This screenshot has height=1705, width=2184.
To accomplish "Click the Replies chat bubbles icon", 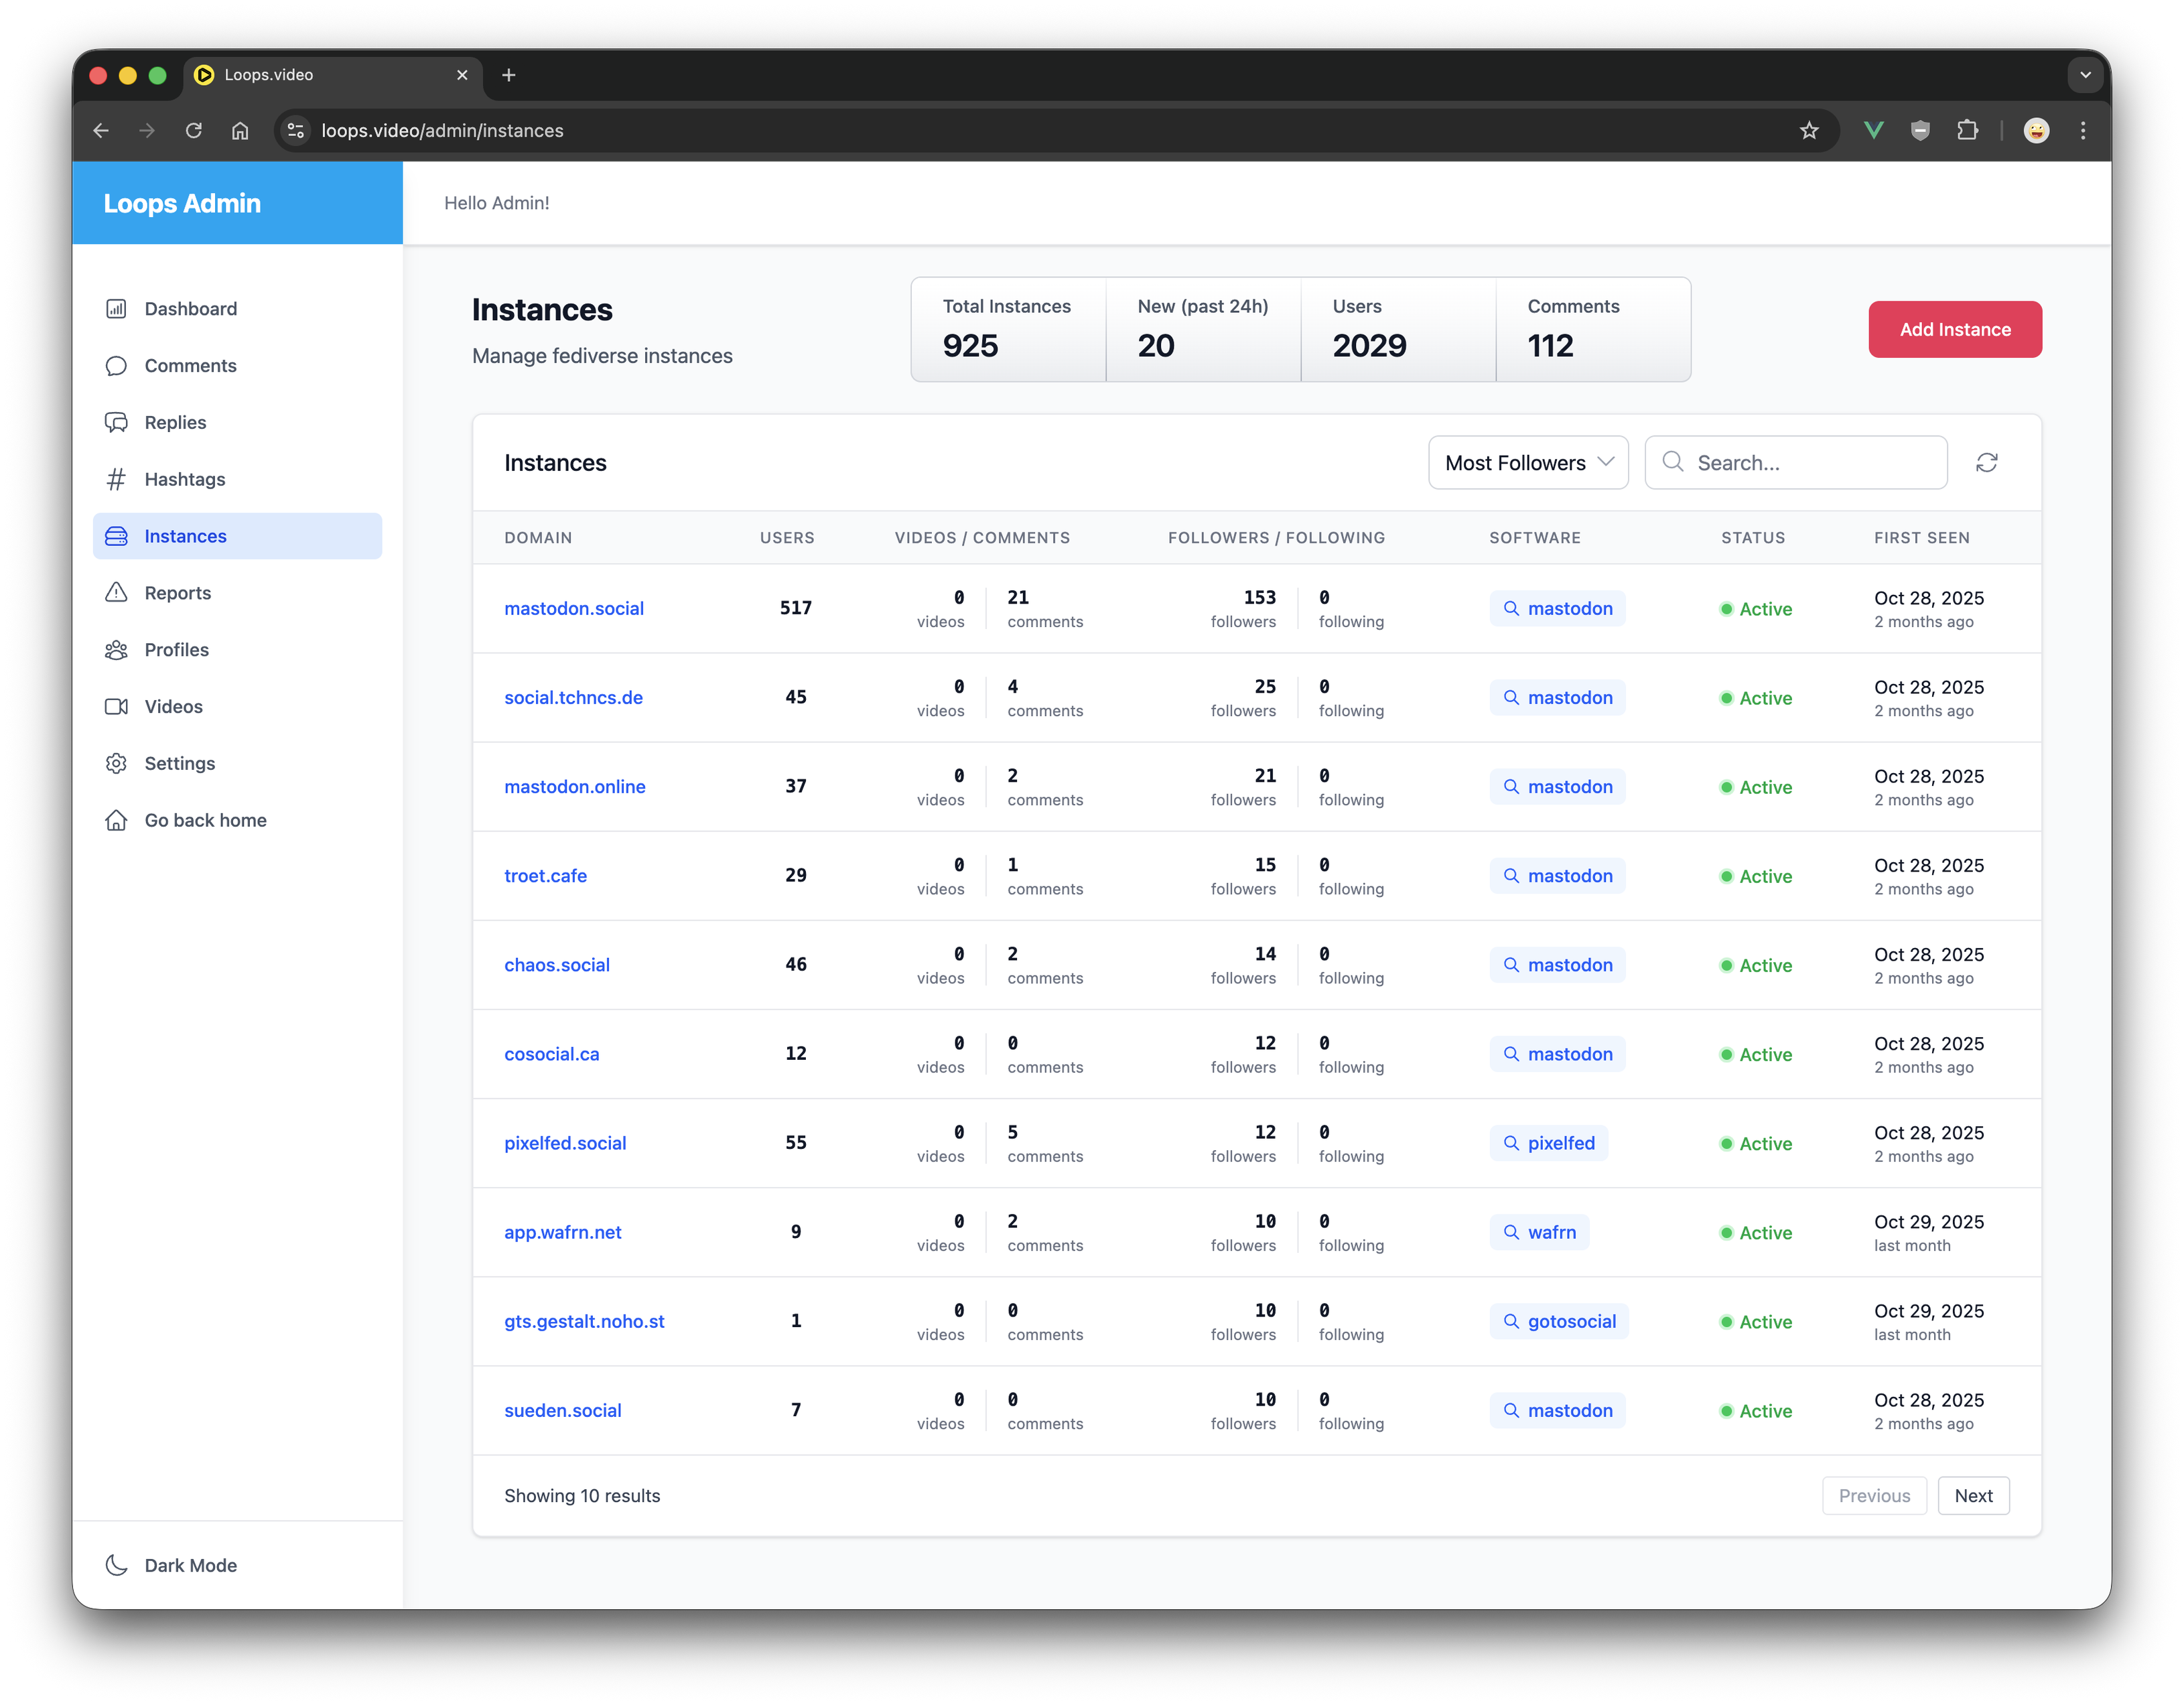I will click(116, 422).
